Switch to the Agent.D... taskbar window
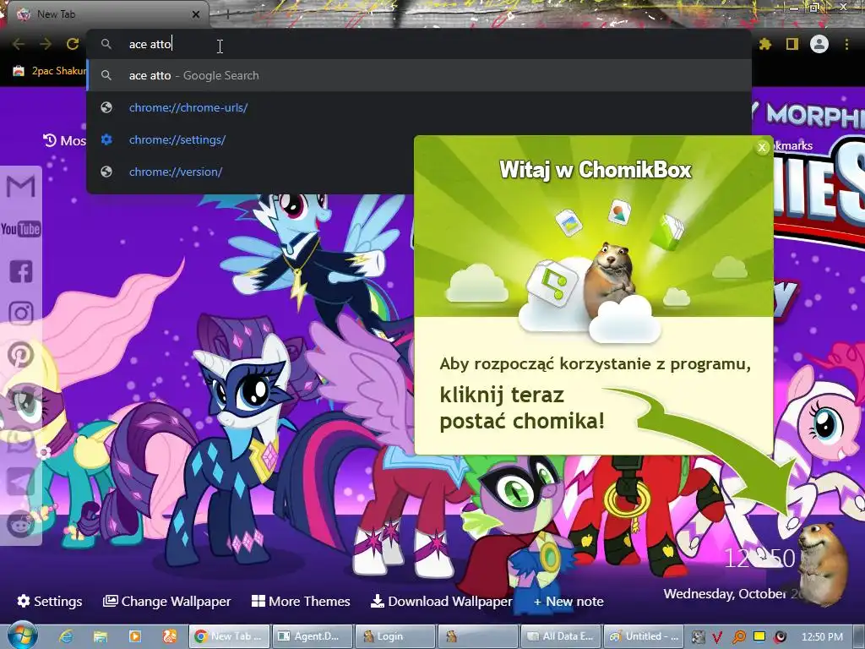Image resolution: width=865 pixels, height=649 pixels. tap(312, 636)
